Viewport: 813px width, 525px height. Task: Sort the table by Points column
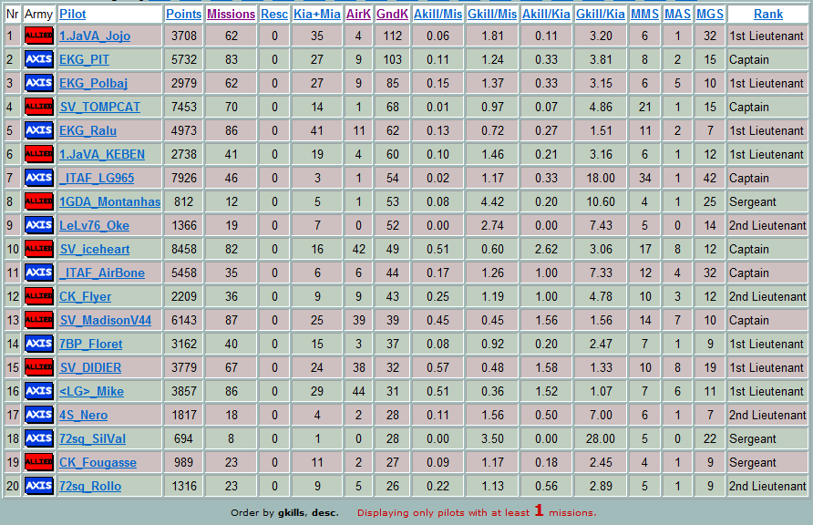(x=183, y=14)
